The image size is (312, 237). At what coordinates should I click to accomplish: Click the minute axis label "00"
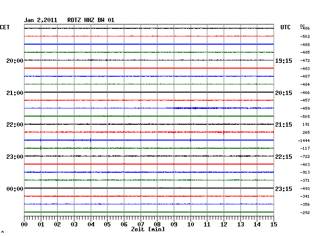[24, 225]
